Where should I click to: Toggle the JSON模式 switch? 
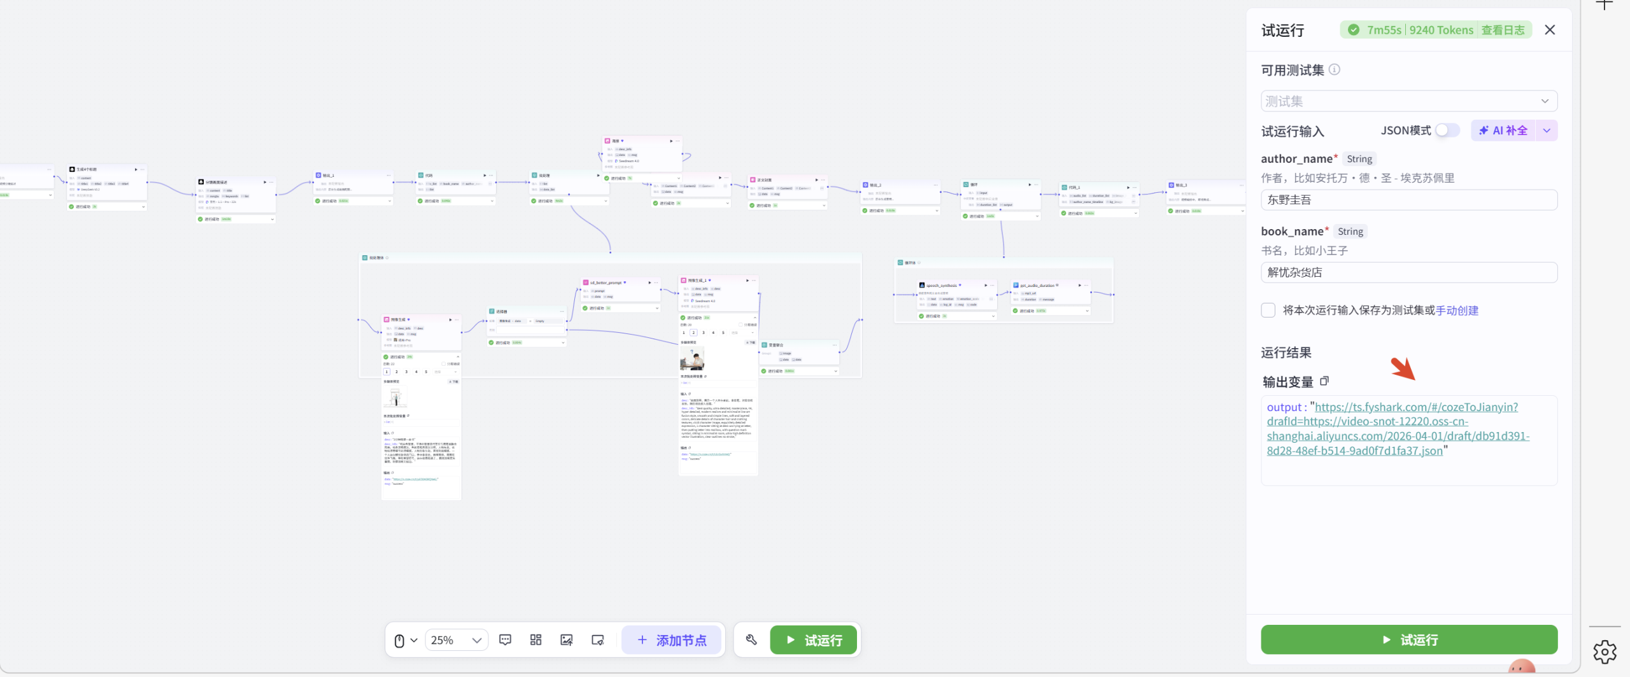coord(1447,130)
